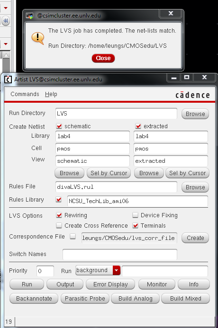
Task: Click the icon in the csimcluster dialog title bar
Action: click(29, 16)
